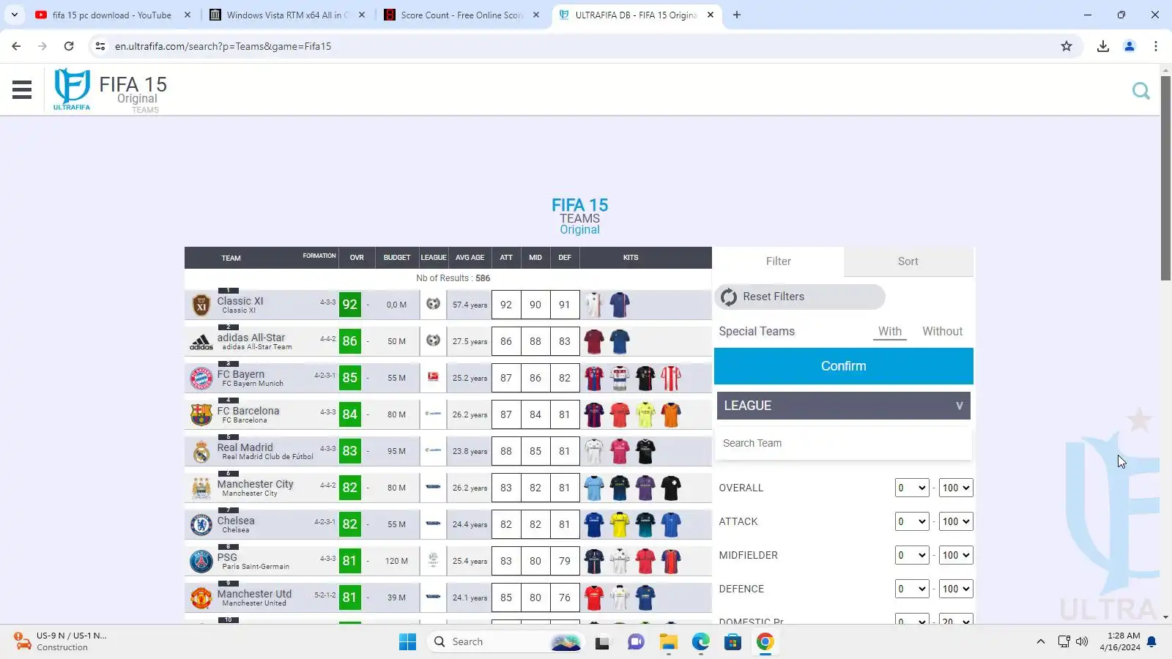
Task: Expand the LEAGUE filter section
Action: pyautogui.click(x=843, y=406)
